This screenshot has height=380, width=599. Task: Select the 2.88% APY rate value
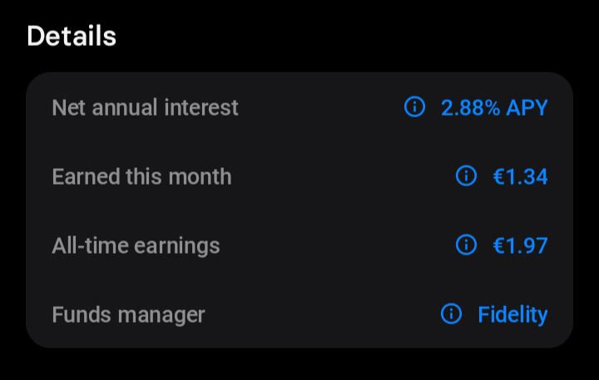point(494,108)
